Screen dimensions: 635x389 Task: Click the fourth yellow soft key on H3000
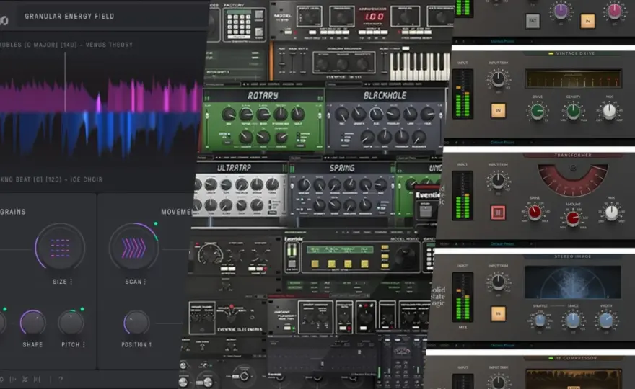tap(364, 264)
